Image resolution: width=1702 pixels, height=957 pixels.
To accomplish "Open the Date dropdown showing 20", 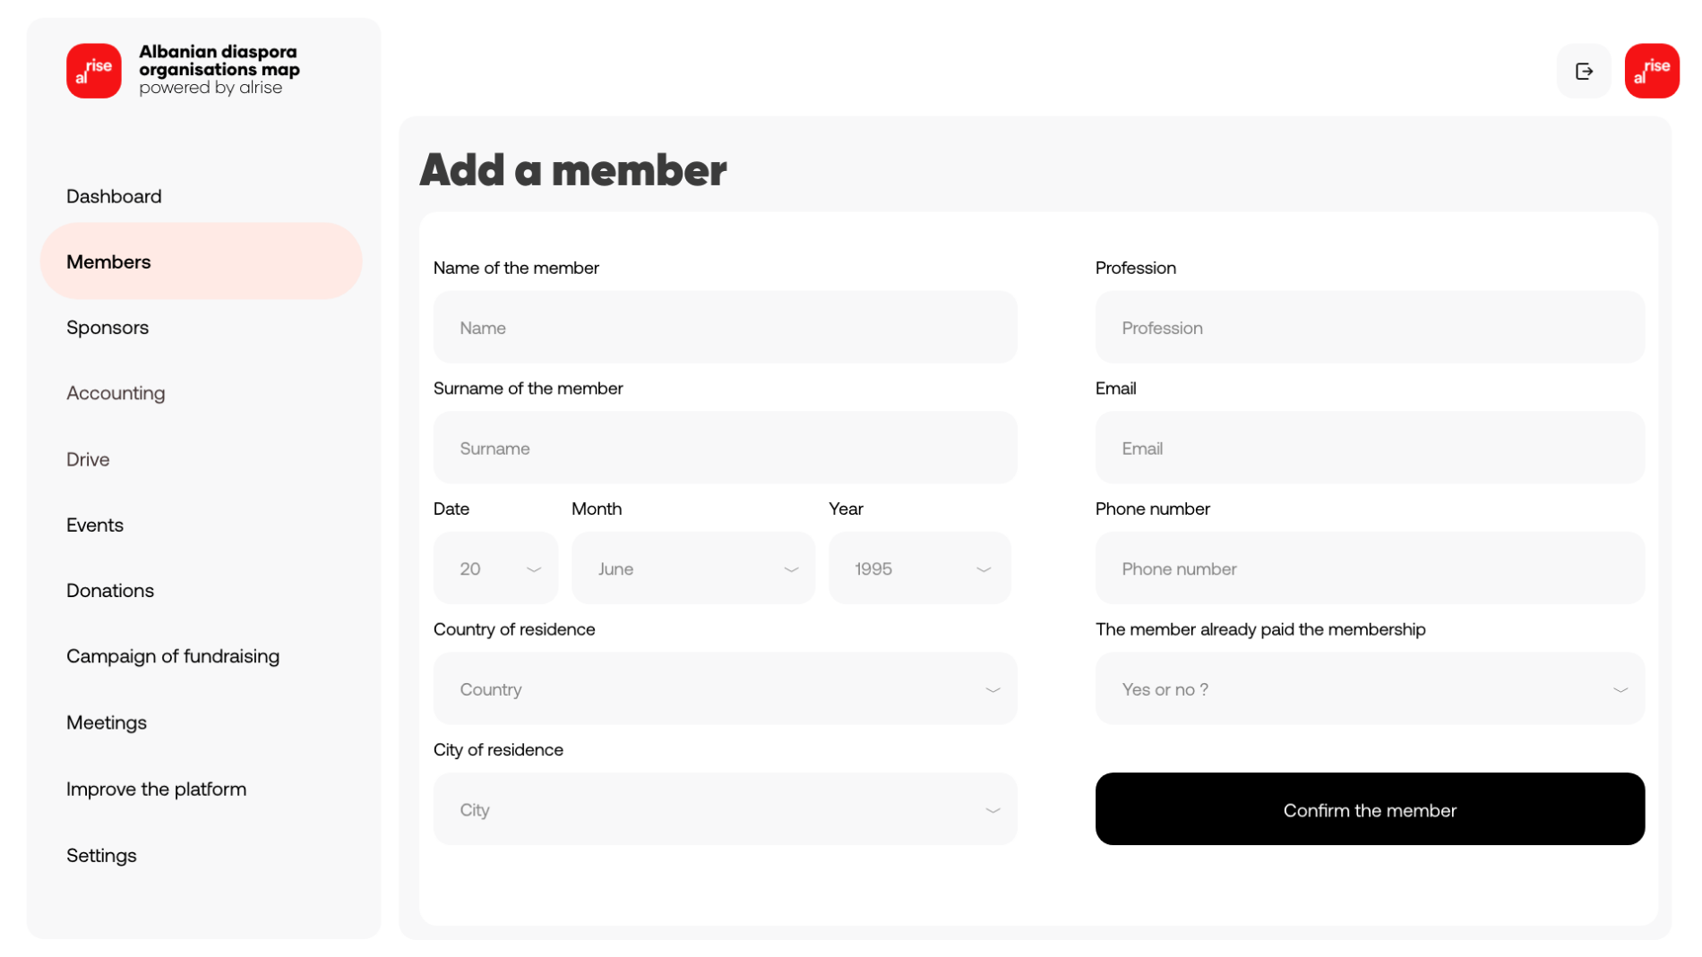I will 495,568.
